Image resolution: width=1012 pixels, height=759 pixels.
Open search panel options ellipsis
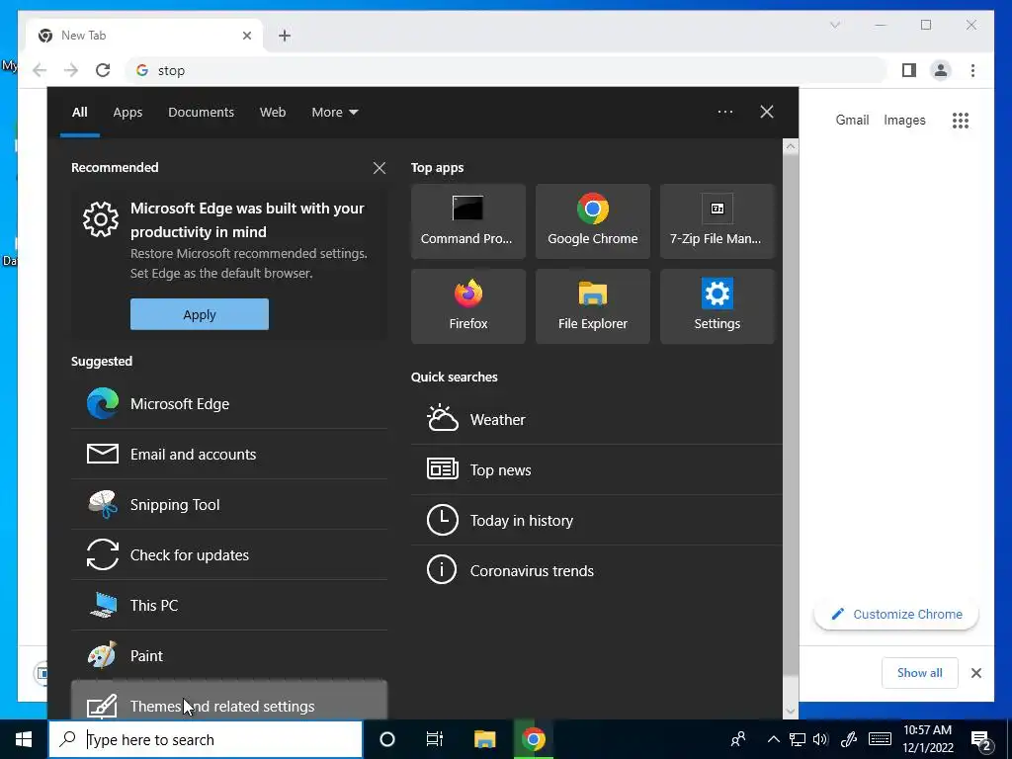click(725, 113)
